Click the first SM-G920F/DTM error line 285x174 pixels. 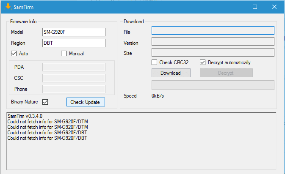(x=47, y=122)
